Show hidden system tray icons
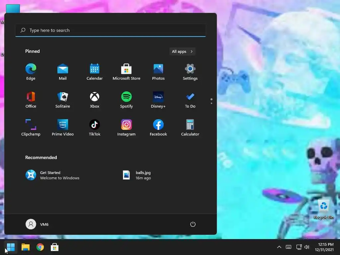The height and width of the screenshot is (255, 340). point(279,247)
